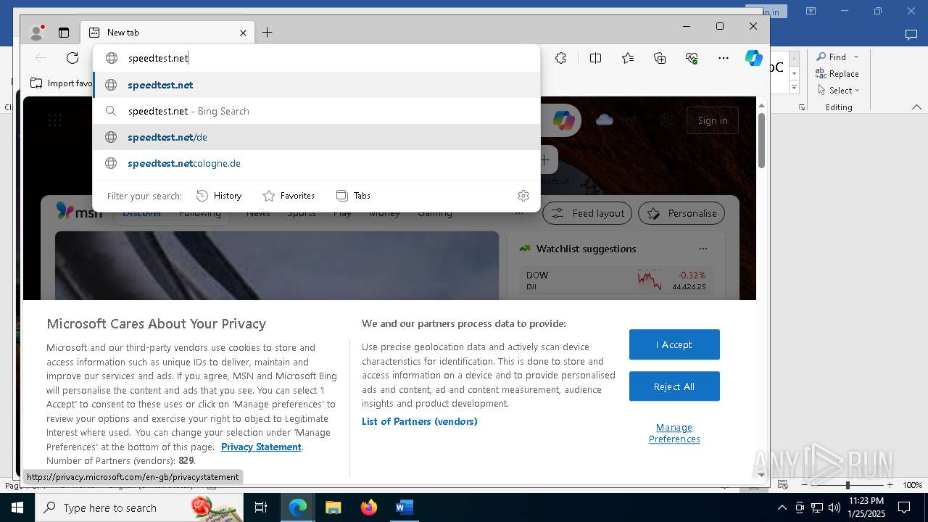Show hidden system tray icons

[x=782, y=507]
